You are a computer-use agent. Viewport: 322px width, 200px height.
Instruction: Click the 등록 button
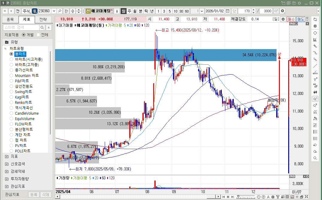34,194
